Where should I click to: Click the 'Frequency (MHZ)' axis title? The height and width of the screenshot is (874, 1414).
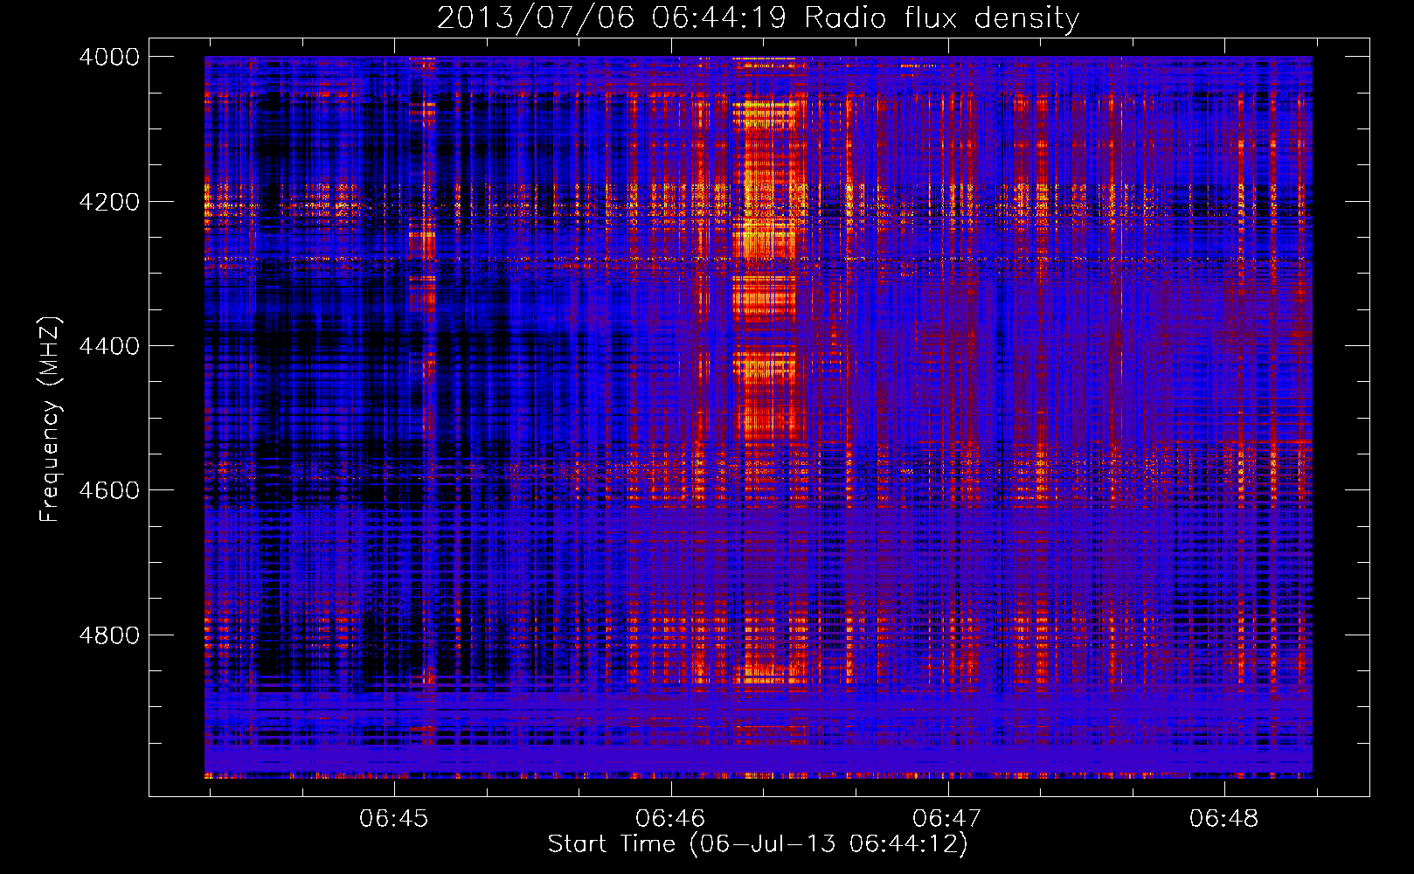pyautogui.click(x=51, y=420)
